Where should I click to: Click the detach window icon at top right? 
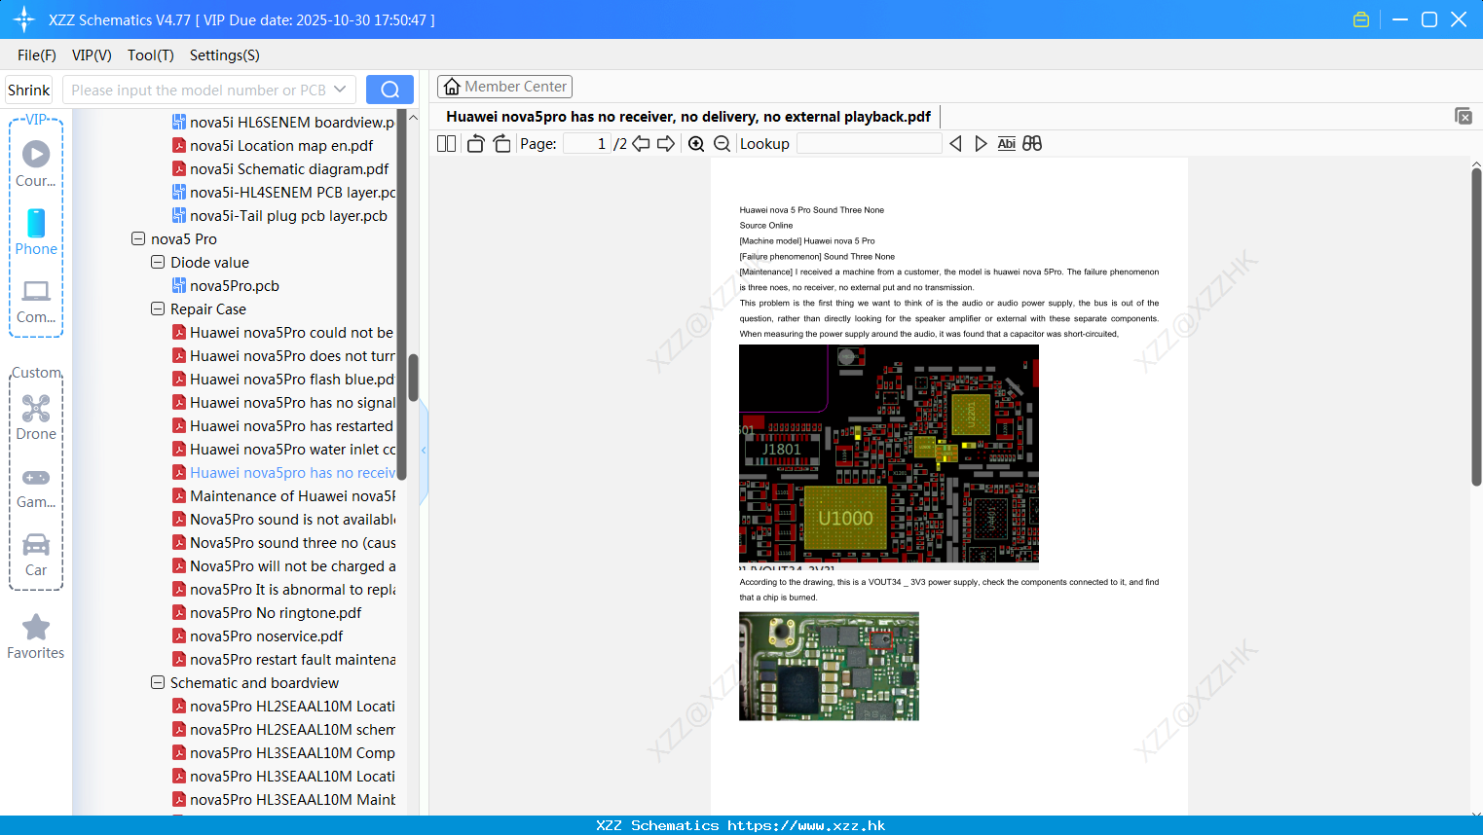(x=1463, y=116)
